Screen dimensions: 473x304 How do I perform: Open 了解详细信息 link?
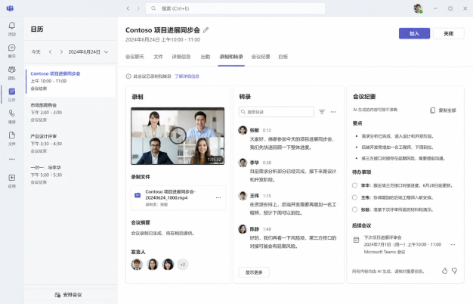click(187, 76)
